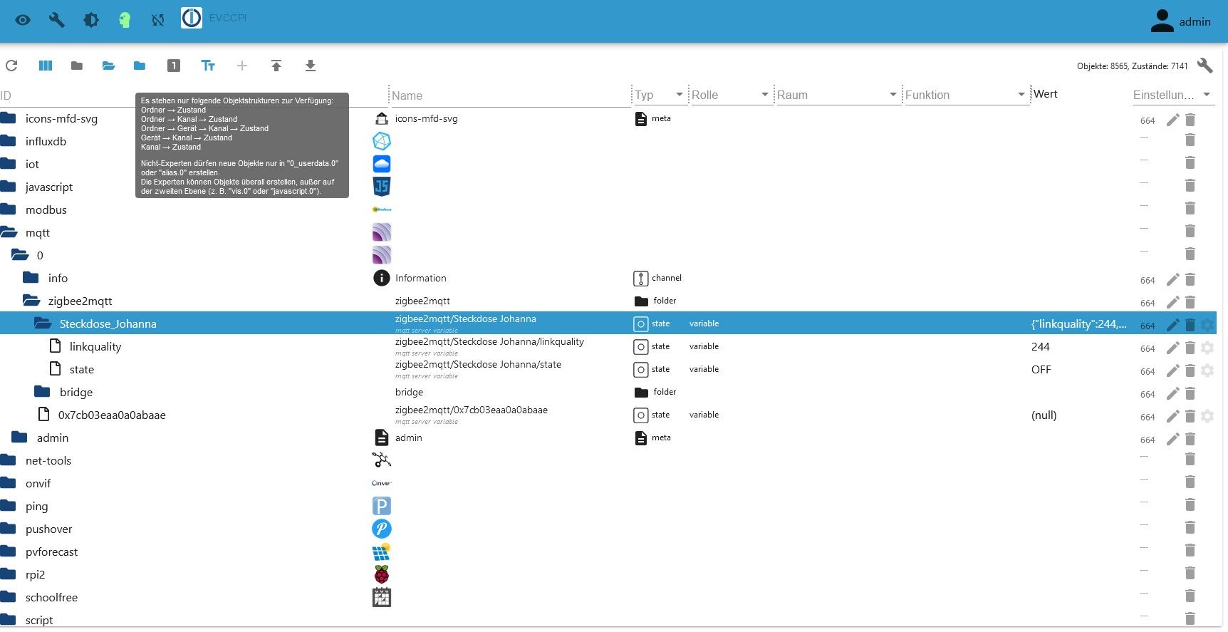Collapse all folders with dark folder icon
This screenshot has height=632, width=1228.
tap(77, 66)
